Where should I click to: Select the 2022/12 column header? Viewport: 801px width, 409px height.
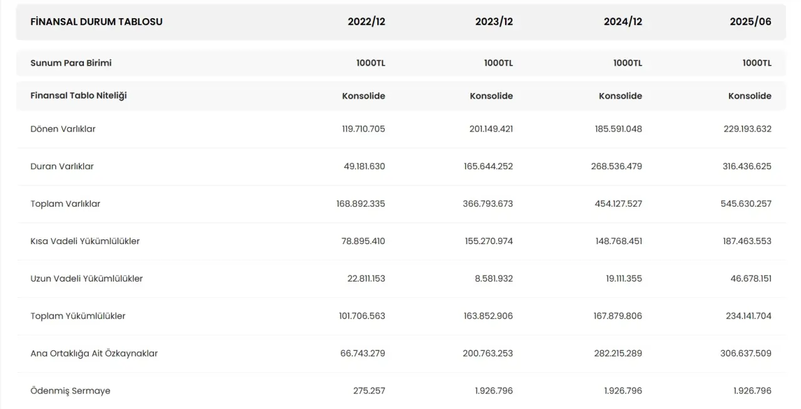(x=366, y=22)
